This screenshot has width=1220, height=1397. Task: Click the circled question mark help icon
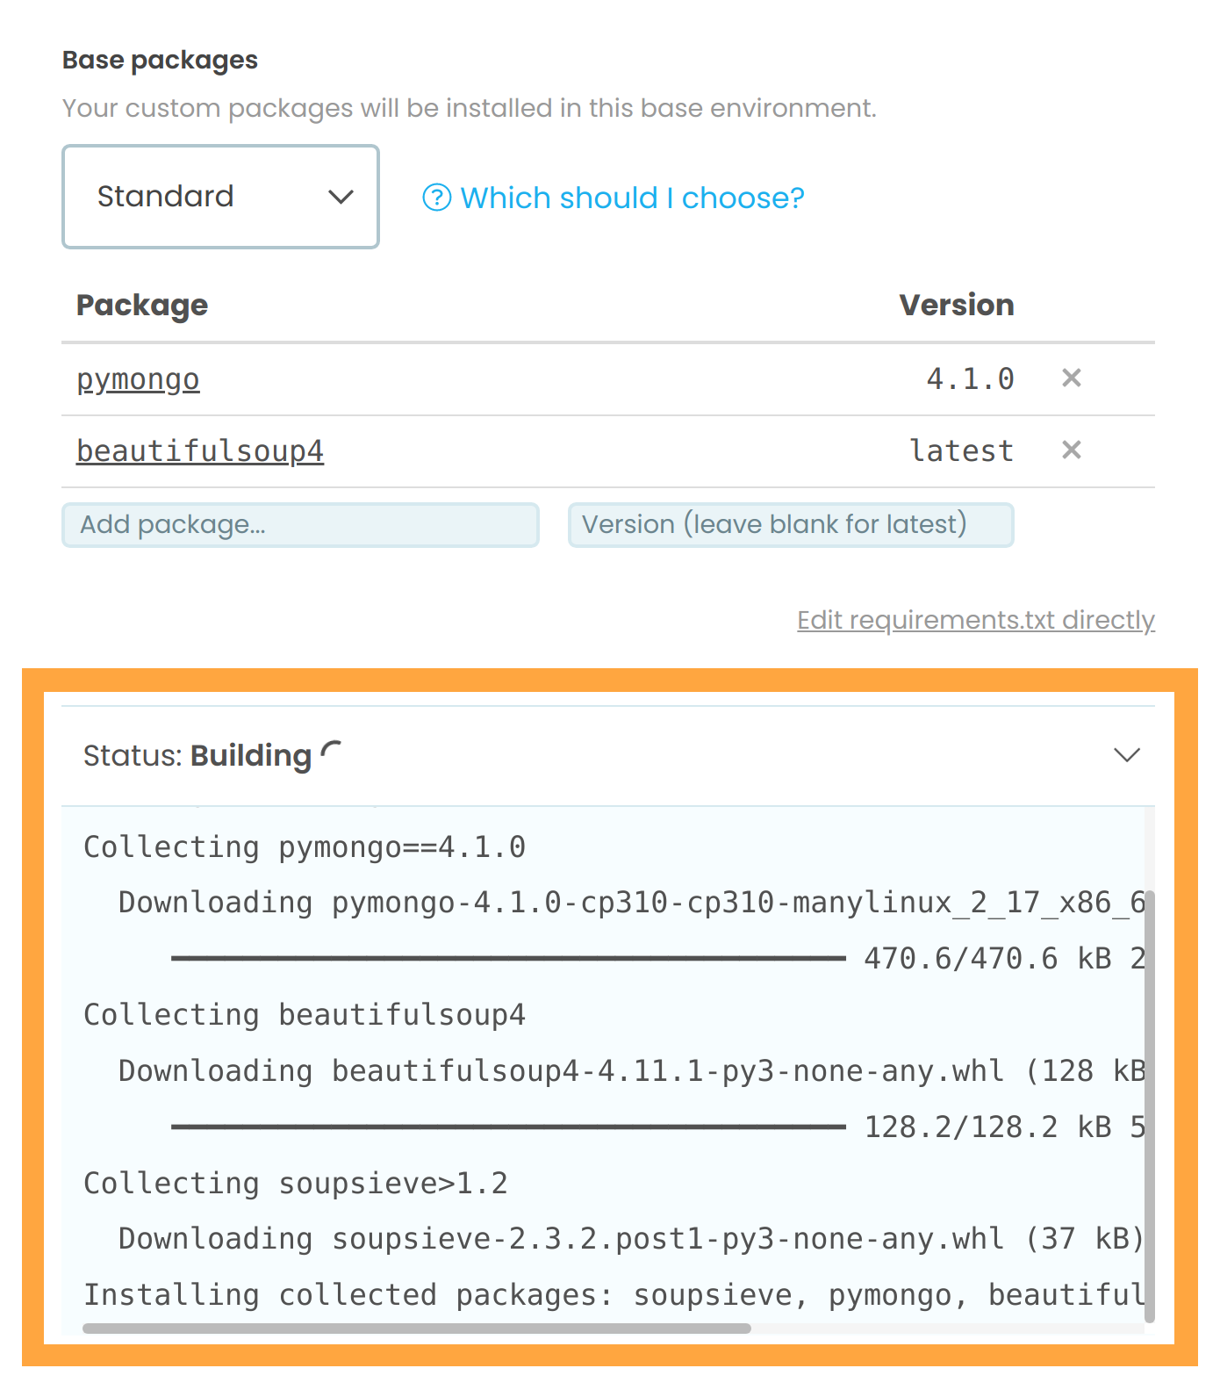436,197
